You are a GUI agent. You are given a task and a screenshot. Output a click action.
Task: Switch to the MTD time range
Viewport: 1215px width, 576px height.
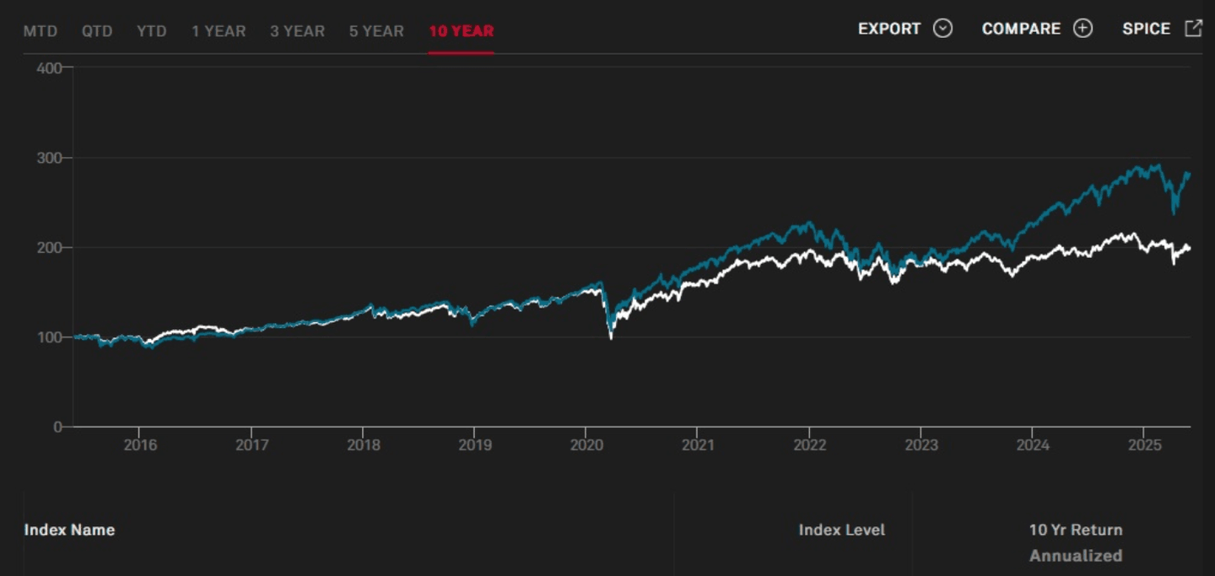[x=40, y=31]
